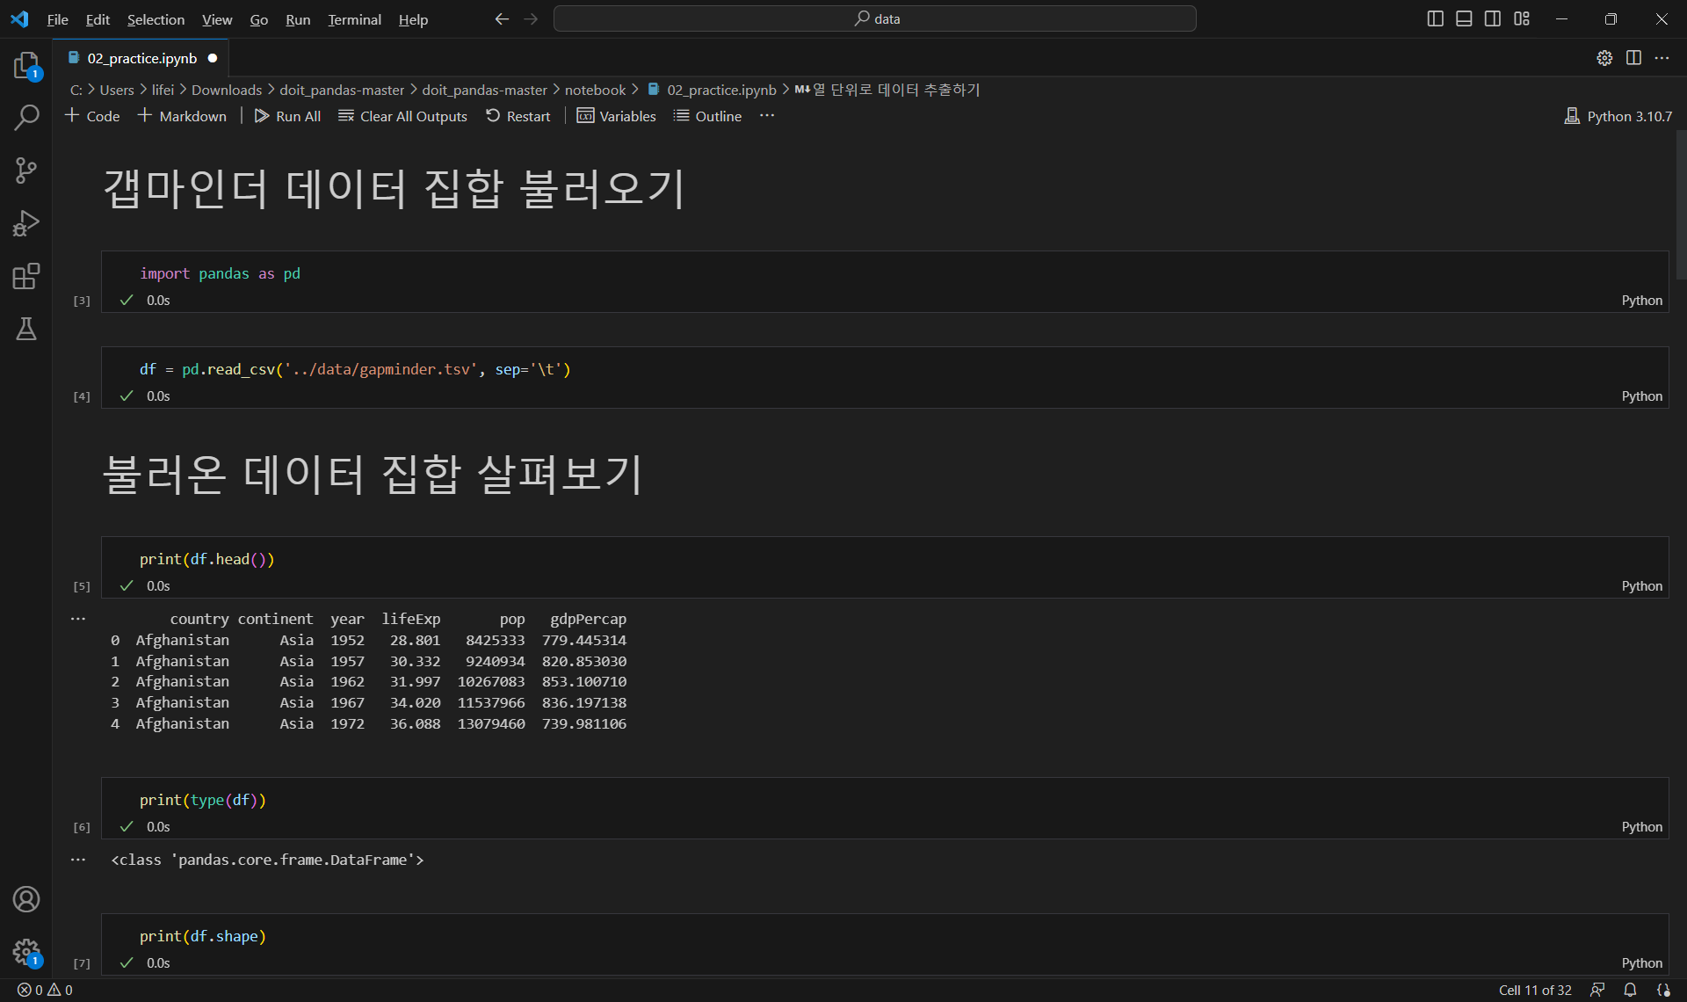Expand output options for df.head() cell
This screenshot has height=1002, width=1687.
[78, 619]
